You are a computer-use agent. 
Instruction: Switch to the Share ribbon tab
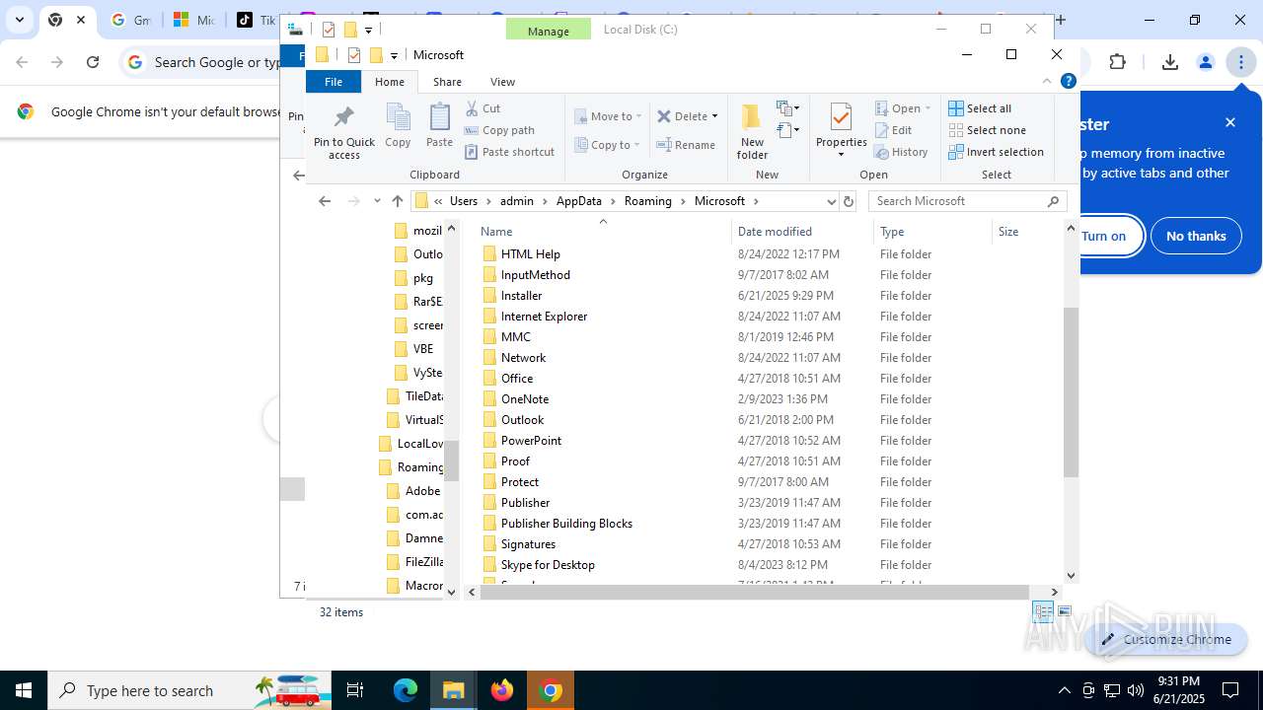[x=447, y=82]
